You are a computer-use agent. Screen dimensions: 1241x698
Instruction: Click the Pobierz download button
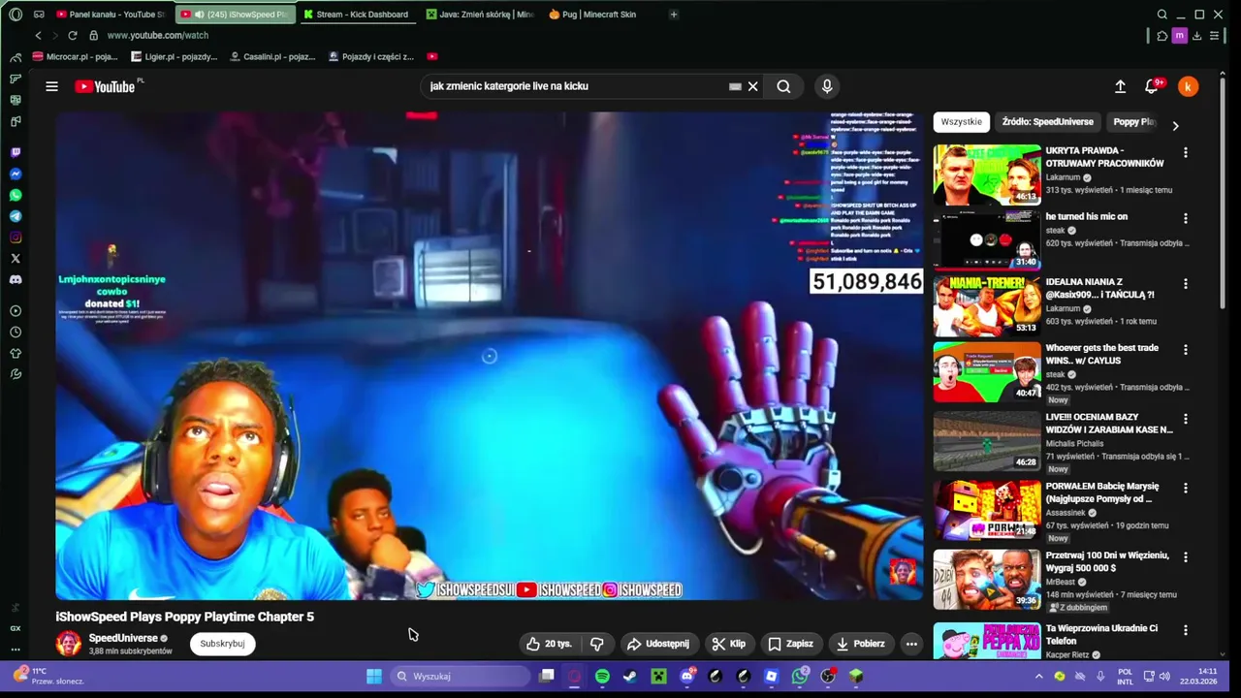pyautogui.click(x=859, y=644)
